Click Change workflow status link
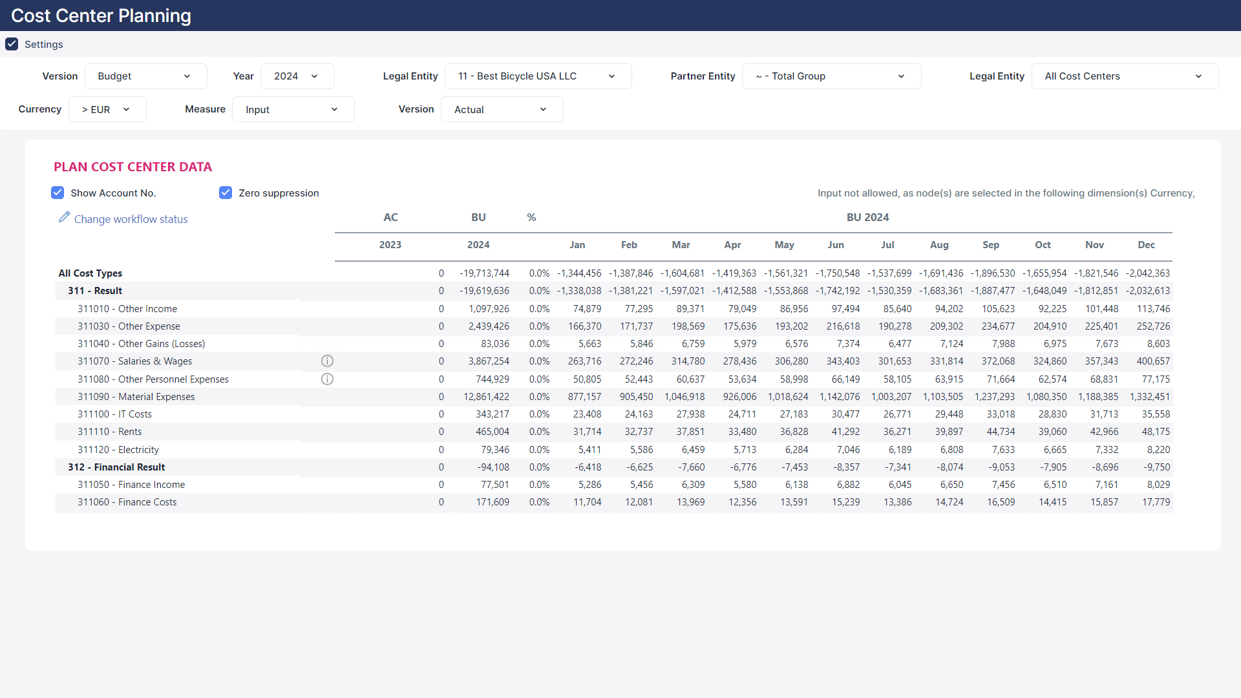This screenshot has height=698, width=1241. (x=131, y=219)
